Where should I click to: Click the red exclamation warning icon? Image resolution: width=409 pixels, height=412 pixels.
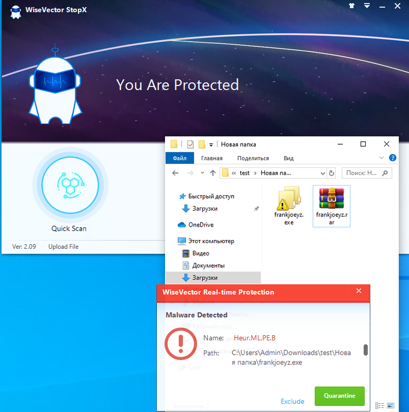point(181,344)
